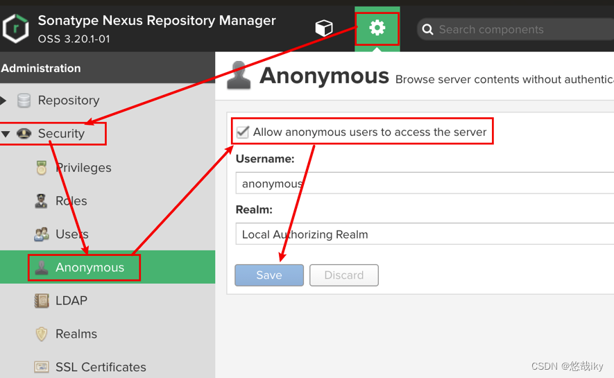Select Realms in the sidebar
614x378 pixels.
point(76,334)
